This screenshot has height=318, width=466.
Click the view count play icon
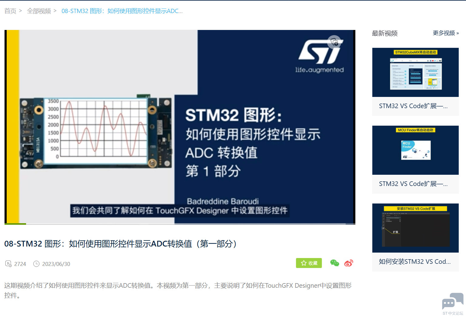(8, 264)
